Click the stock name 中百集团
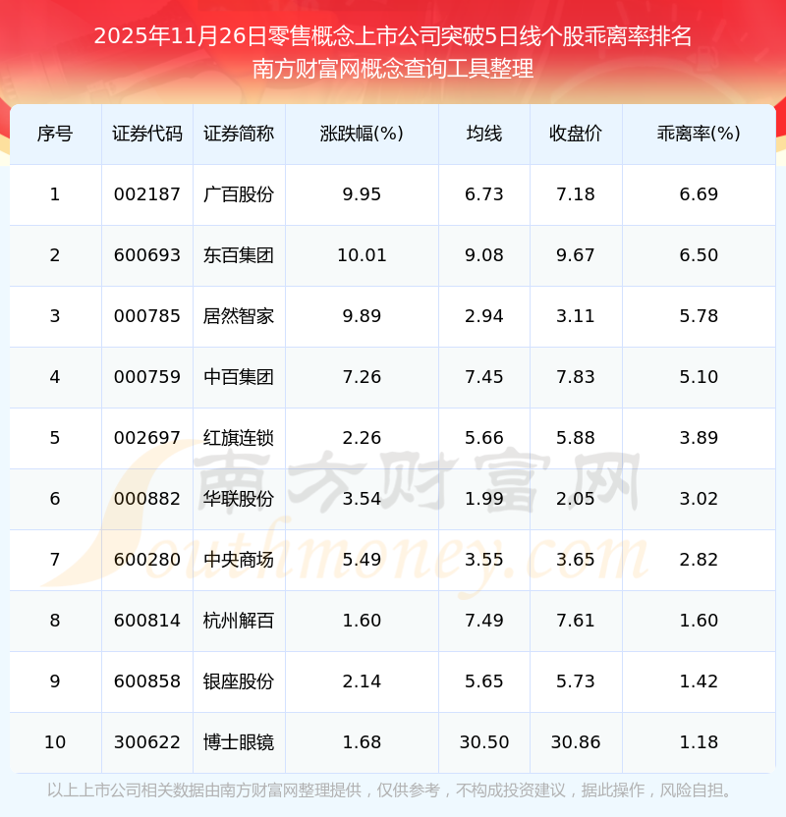786x817 pixels. (x=239, y=377)
